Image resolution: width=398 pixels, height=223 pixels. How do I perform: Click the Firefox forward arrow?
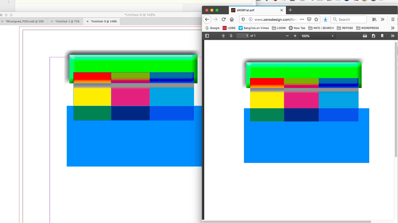point(215,19)
